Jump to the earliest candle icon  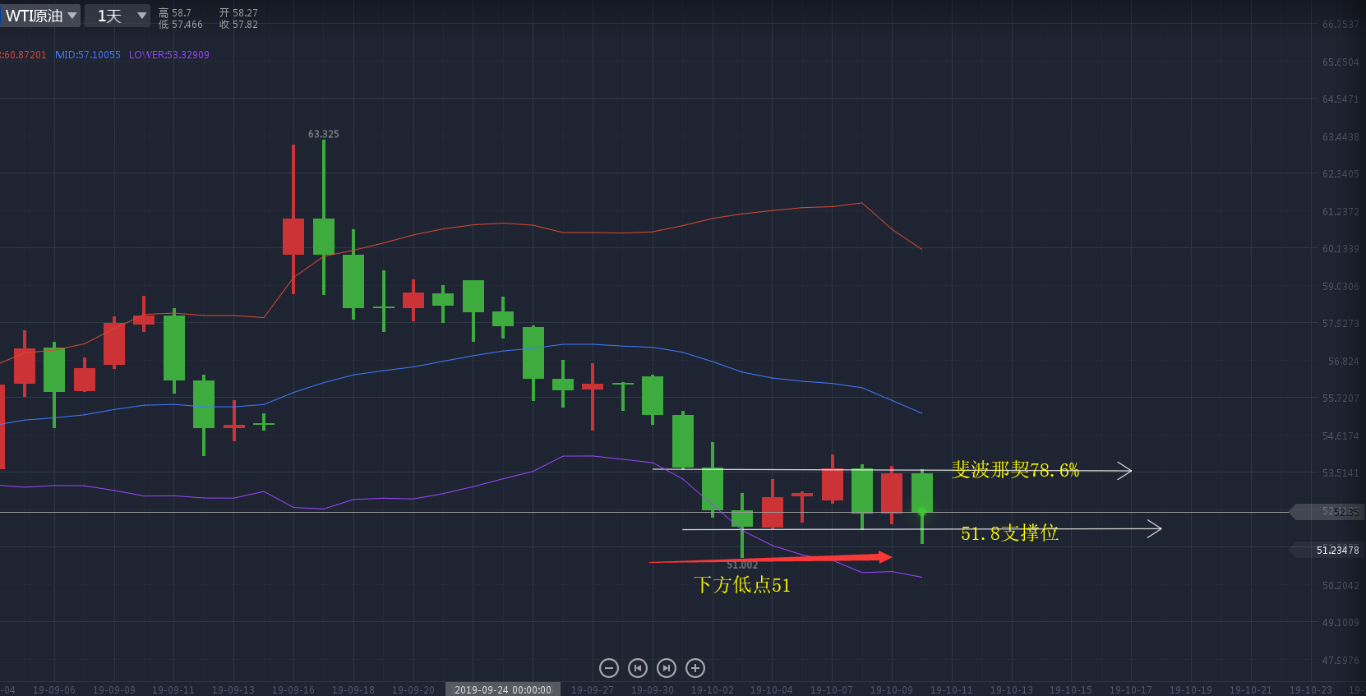coord(638,668)
